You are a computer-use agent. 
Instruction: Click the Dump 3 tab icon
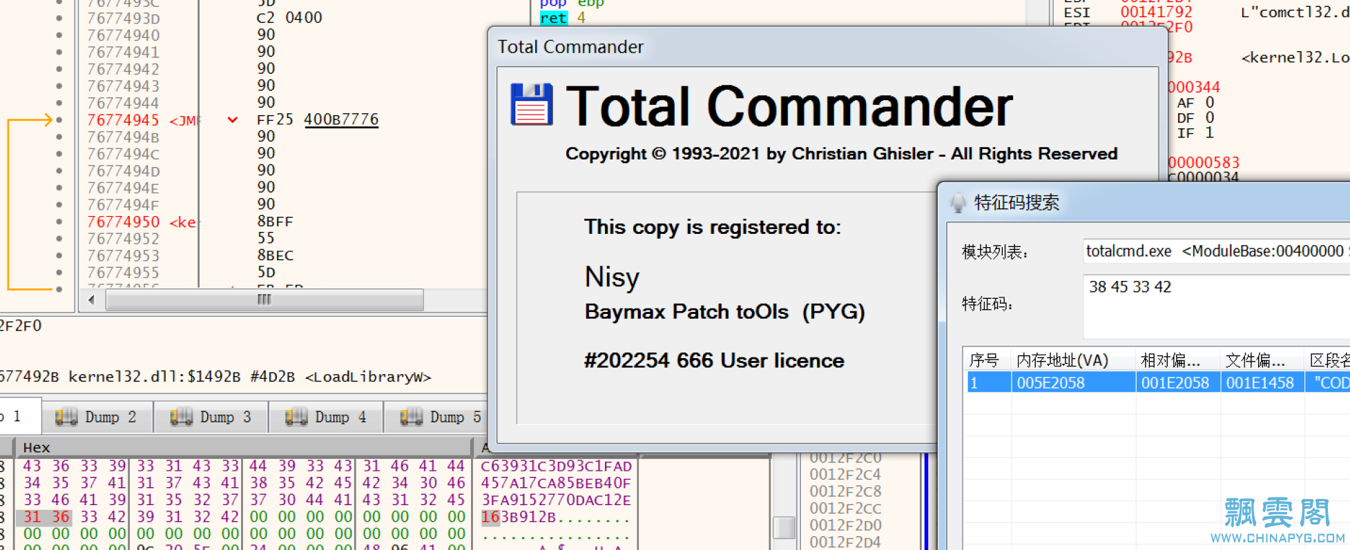coord(181,417)
